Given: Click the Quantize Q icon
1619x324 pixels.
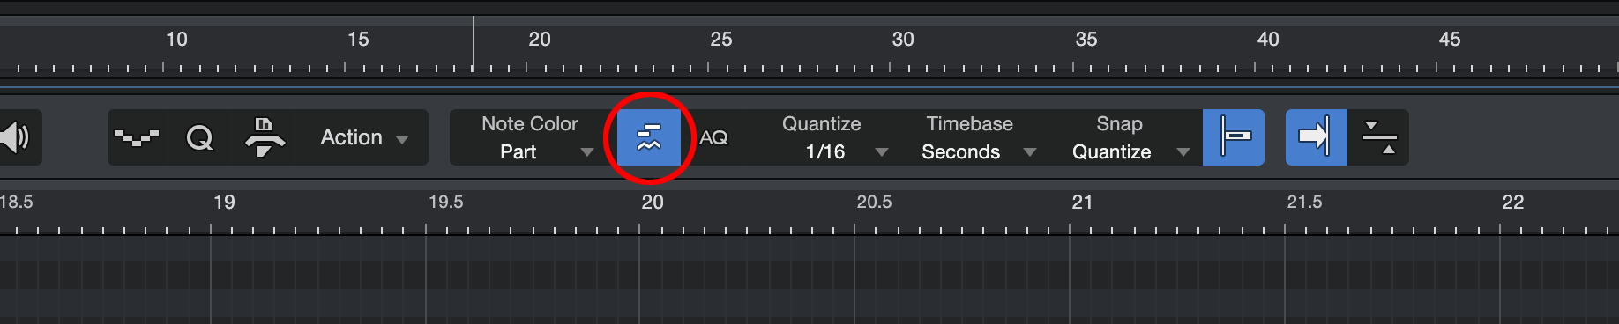Looking at the screenshot, I should [200, 137].
